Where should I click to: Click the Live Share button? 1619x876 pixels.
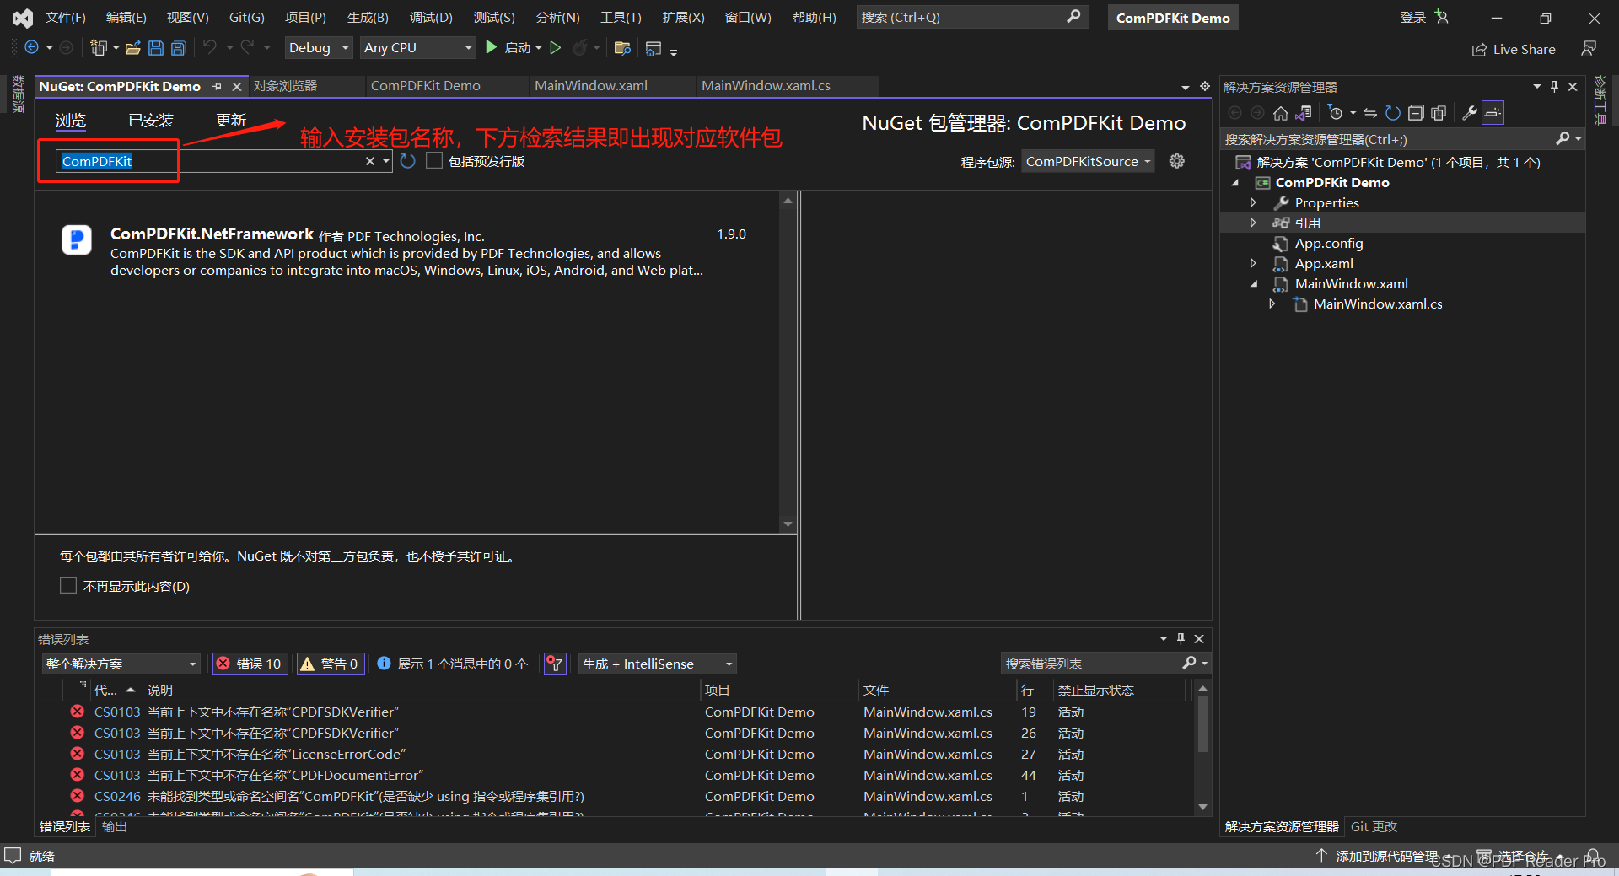point(1514,50)
